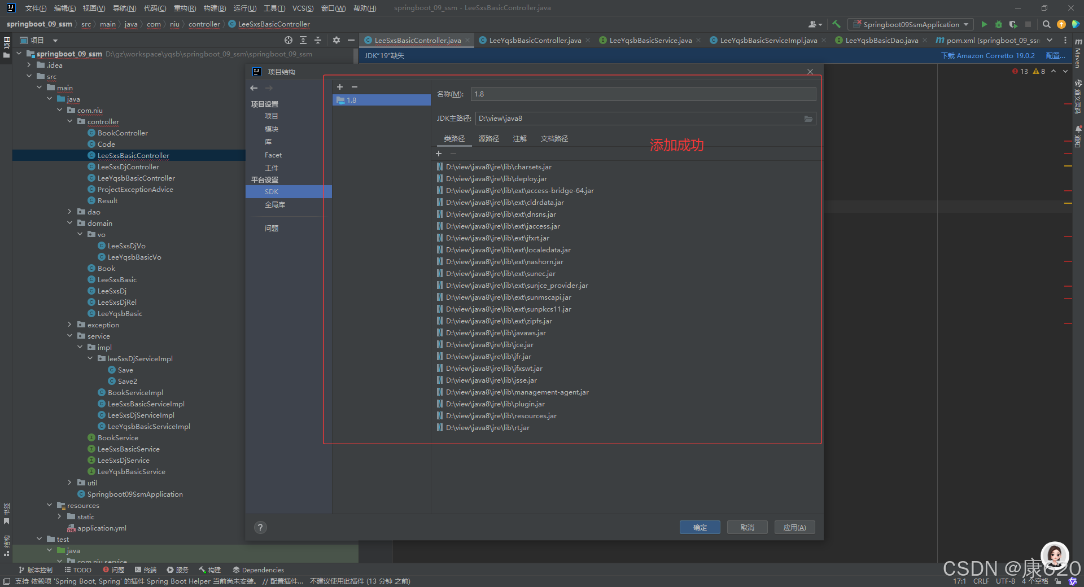
Task: Download Amazon Corretto 19.0.2 via link
Action: click(987, 55)
